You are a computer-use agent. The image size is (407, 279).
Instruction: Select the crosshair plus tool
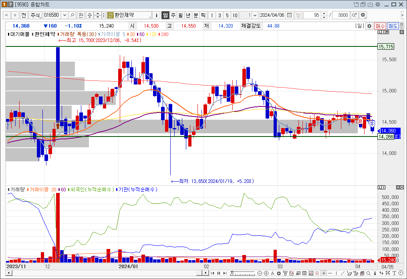(x=324, y=273)
